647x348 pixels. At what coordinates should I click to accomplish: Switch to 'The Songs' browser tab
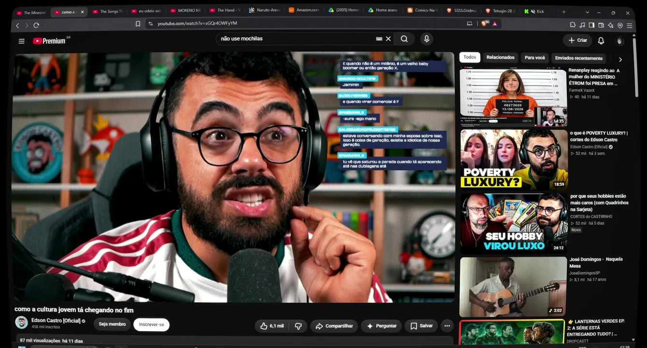[107, 12]
